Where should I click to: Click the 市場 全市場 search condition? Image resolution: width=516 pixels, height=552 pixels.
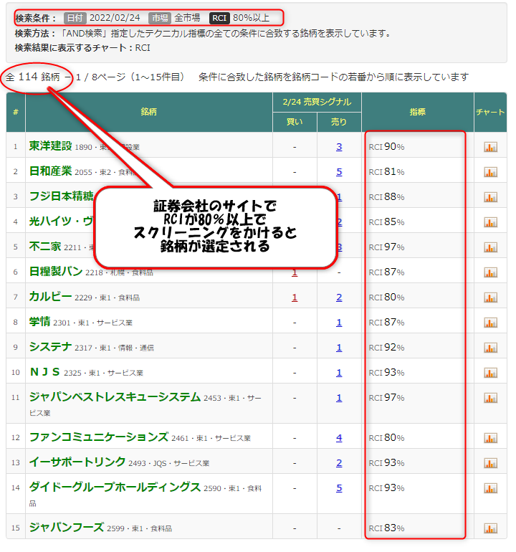point(174,18)
